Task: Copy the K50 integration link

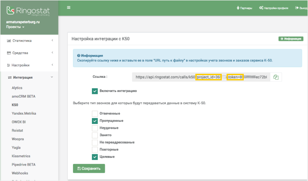Action: [x=276, y=77]
